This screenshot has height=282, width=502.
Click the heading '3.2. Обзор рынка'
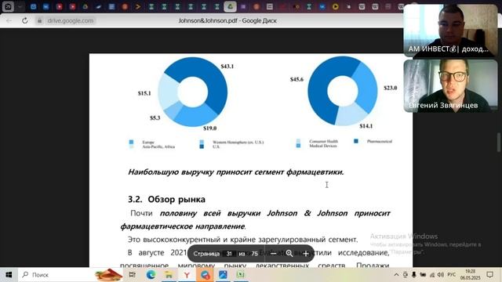point(166,200)
